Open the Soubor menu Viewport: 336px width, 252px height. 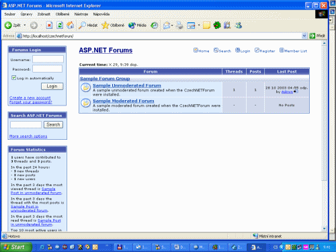click(x=10, y=14)
